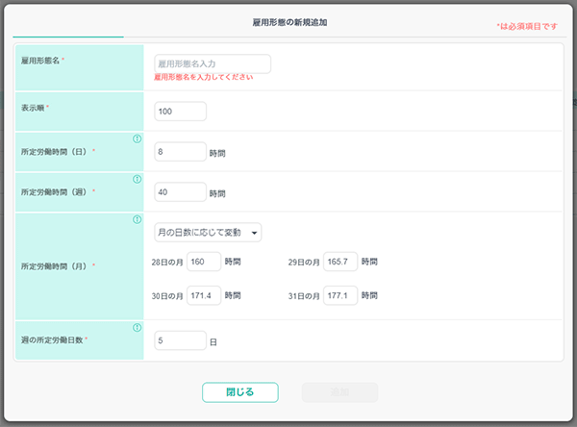Edit the 28日の月 hours field
The image size is (577, 427).
click(203, 262)
